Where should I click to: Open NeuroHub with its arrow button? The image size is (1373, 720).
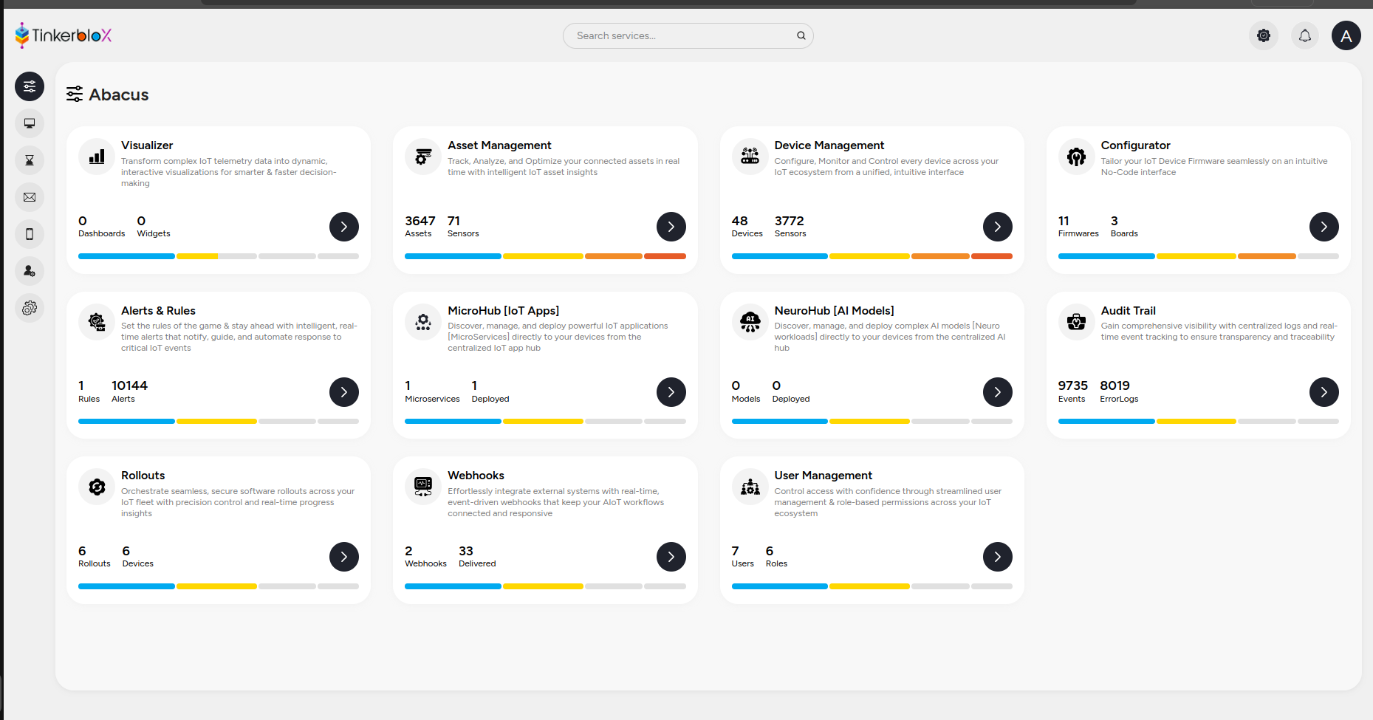(998, 392)
